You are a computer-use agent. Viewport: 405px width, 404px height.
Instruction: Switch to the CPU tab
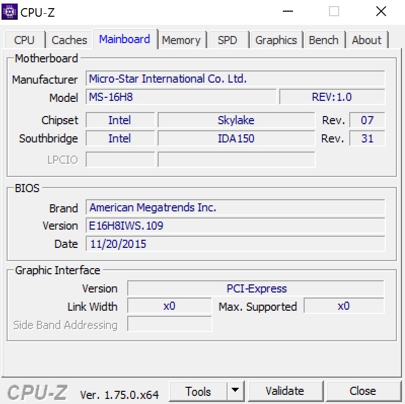point(24,40)
